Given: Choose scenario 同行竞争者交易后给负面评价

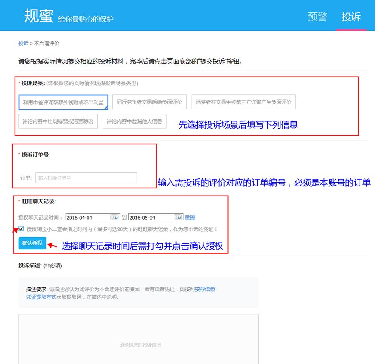Looking at the screenshot, I should [x=149, y=102].
